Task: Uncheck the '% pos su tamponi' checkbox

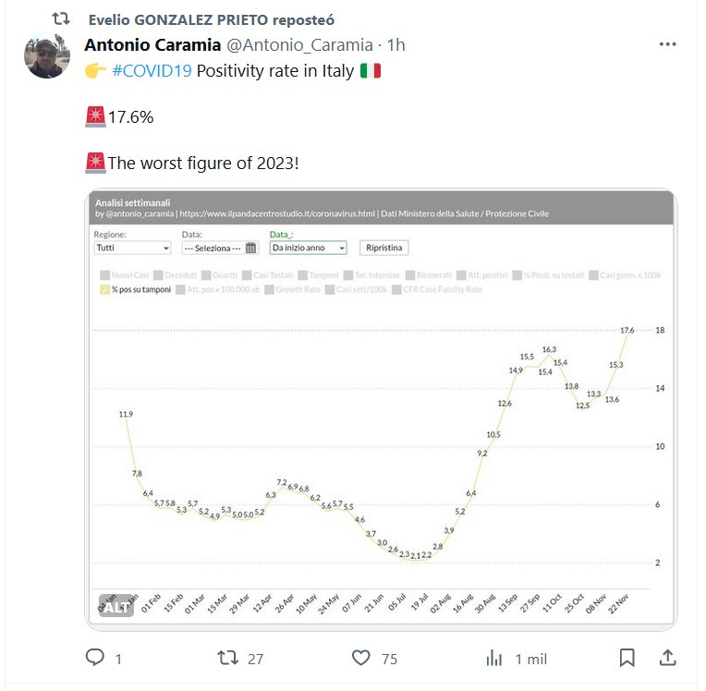Action: (104, 290)
